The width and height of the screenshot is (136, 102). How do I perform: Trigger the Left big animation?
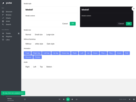[47, 53]
